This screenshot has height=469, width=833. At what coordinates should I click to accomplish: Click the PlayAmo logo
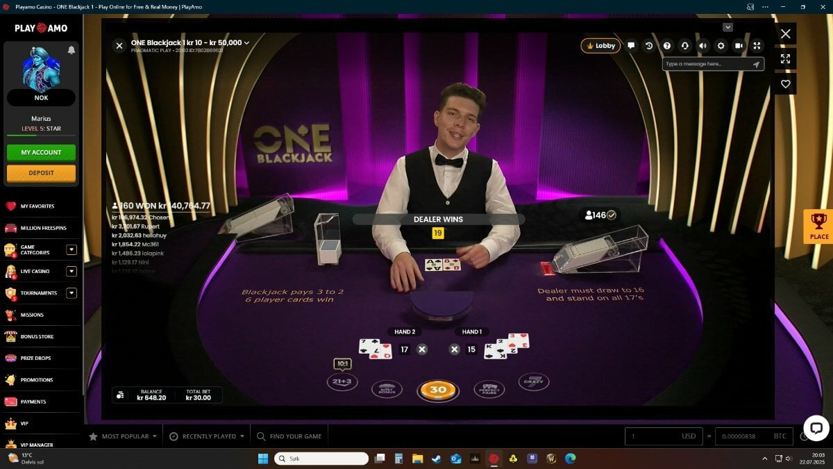(x=41, y=28)
